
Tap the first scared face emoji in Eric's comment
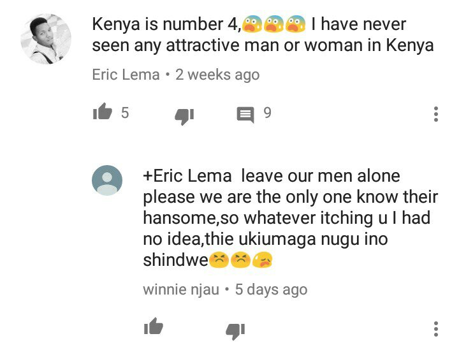252,24
